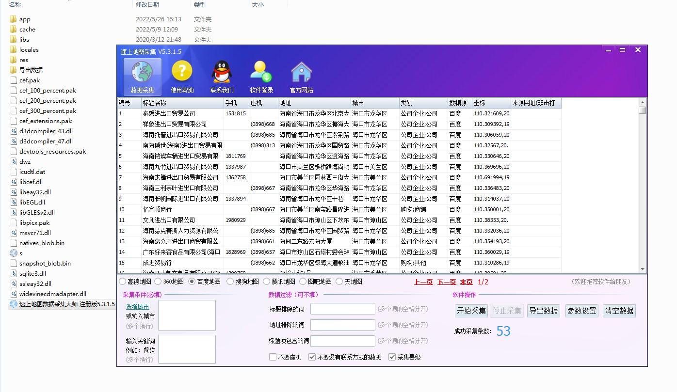This screenshot has width=677, height=392.
Task: Select table row 亿鑫顺商行
Action: (339, 209)
